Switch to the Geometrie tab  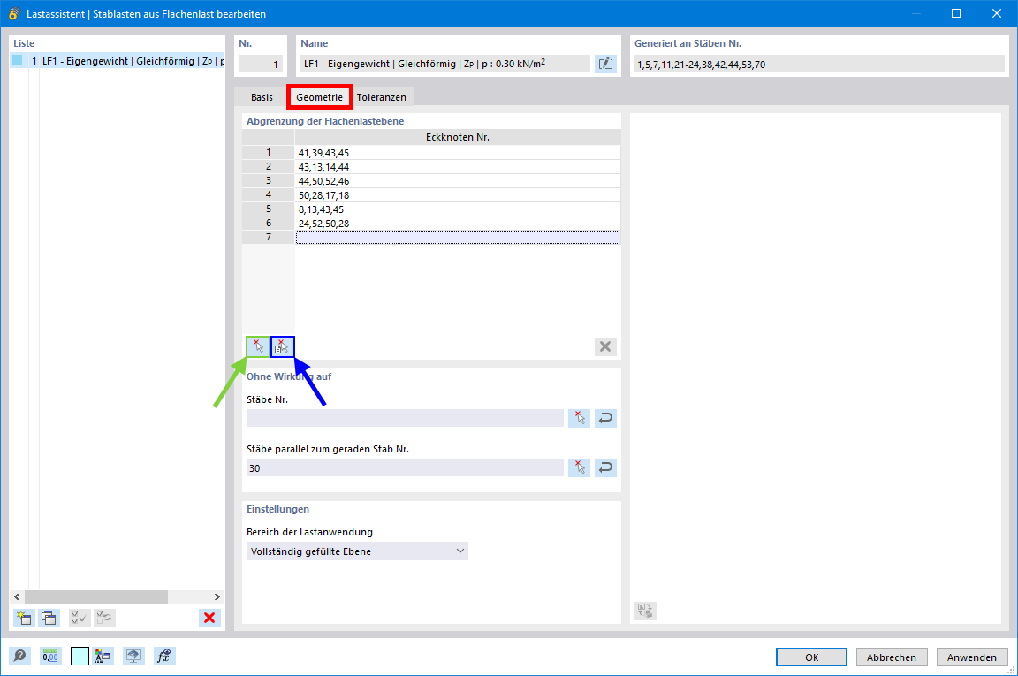click(x=319, y=96)
